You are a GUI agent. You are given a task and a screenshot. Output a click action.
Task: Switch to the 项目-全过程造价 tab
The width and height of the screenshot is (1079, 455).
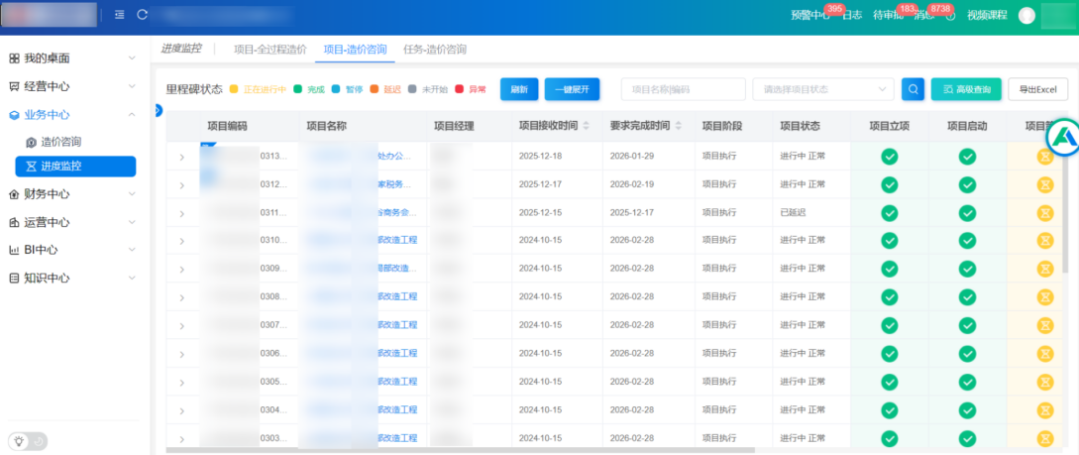tap(270, 49)
